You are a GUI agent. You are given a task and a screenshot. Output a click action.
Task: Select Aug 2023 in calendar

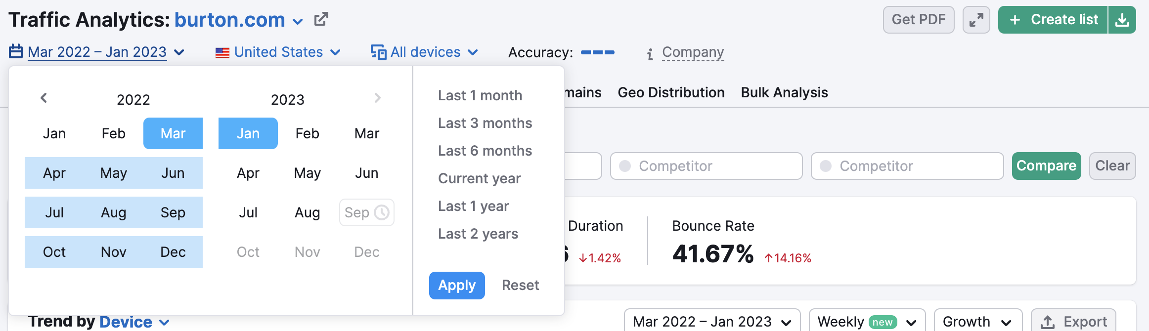click(x=308, y=212)
